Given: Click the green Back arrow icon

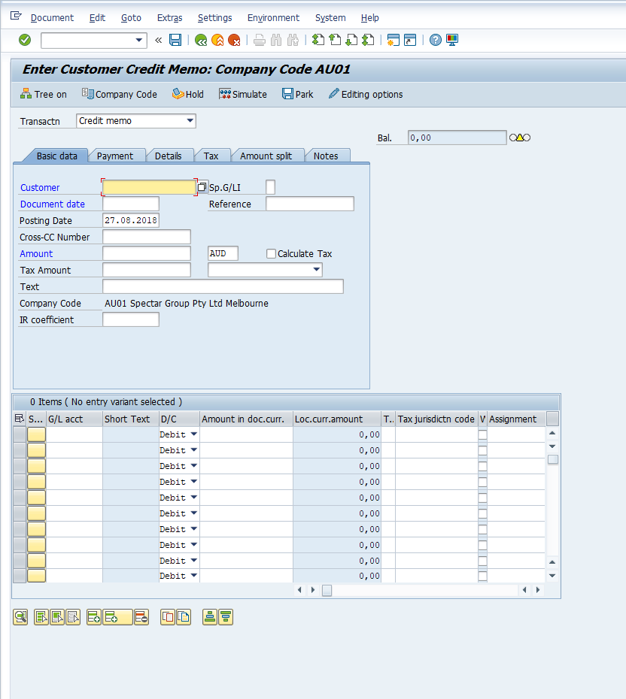Looking at the screenshot, I should pyautogui.click(x=201, y=40).
